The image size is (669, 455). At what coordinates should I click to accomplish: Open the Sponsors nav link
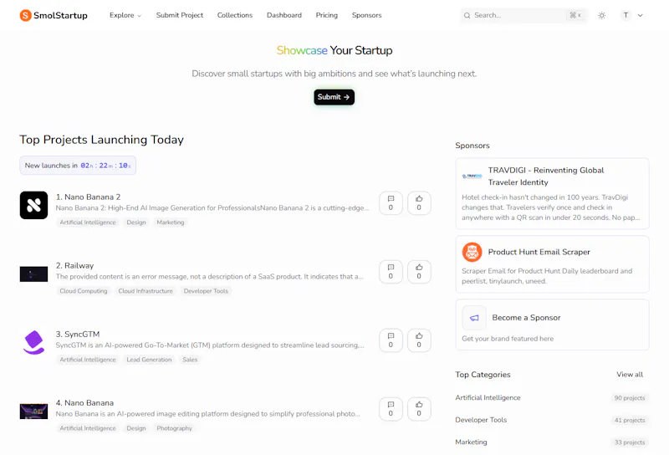(x=366, y=15)
